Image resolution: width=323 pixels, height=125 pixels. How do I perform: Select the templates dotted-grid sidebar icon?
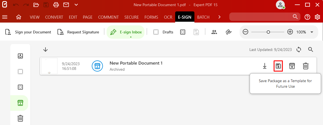click(20, 87)
